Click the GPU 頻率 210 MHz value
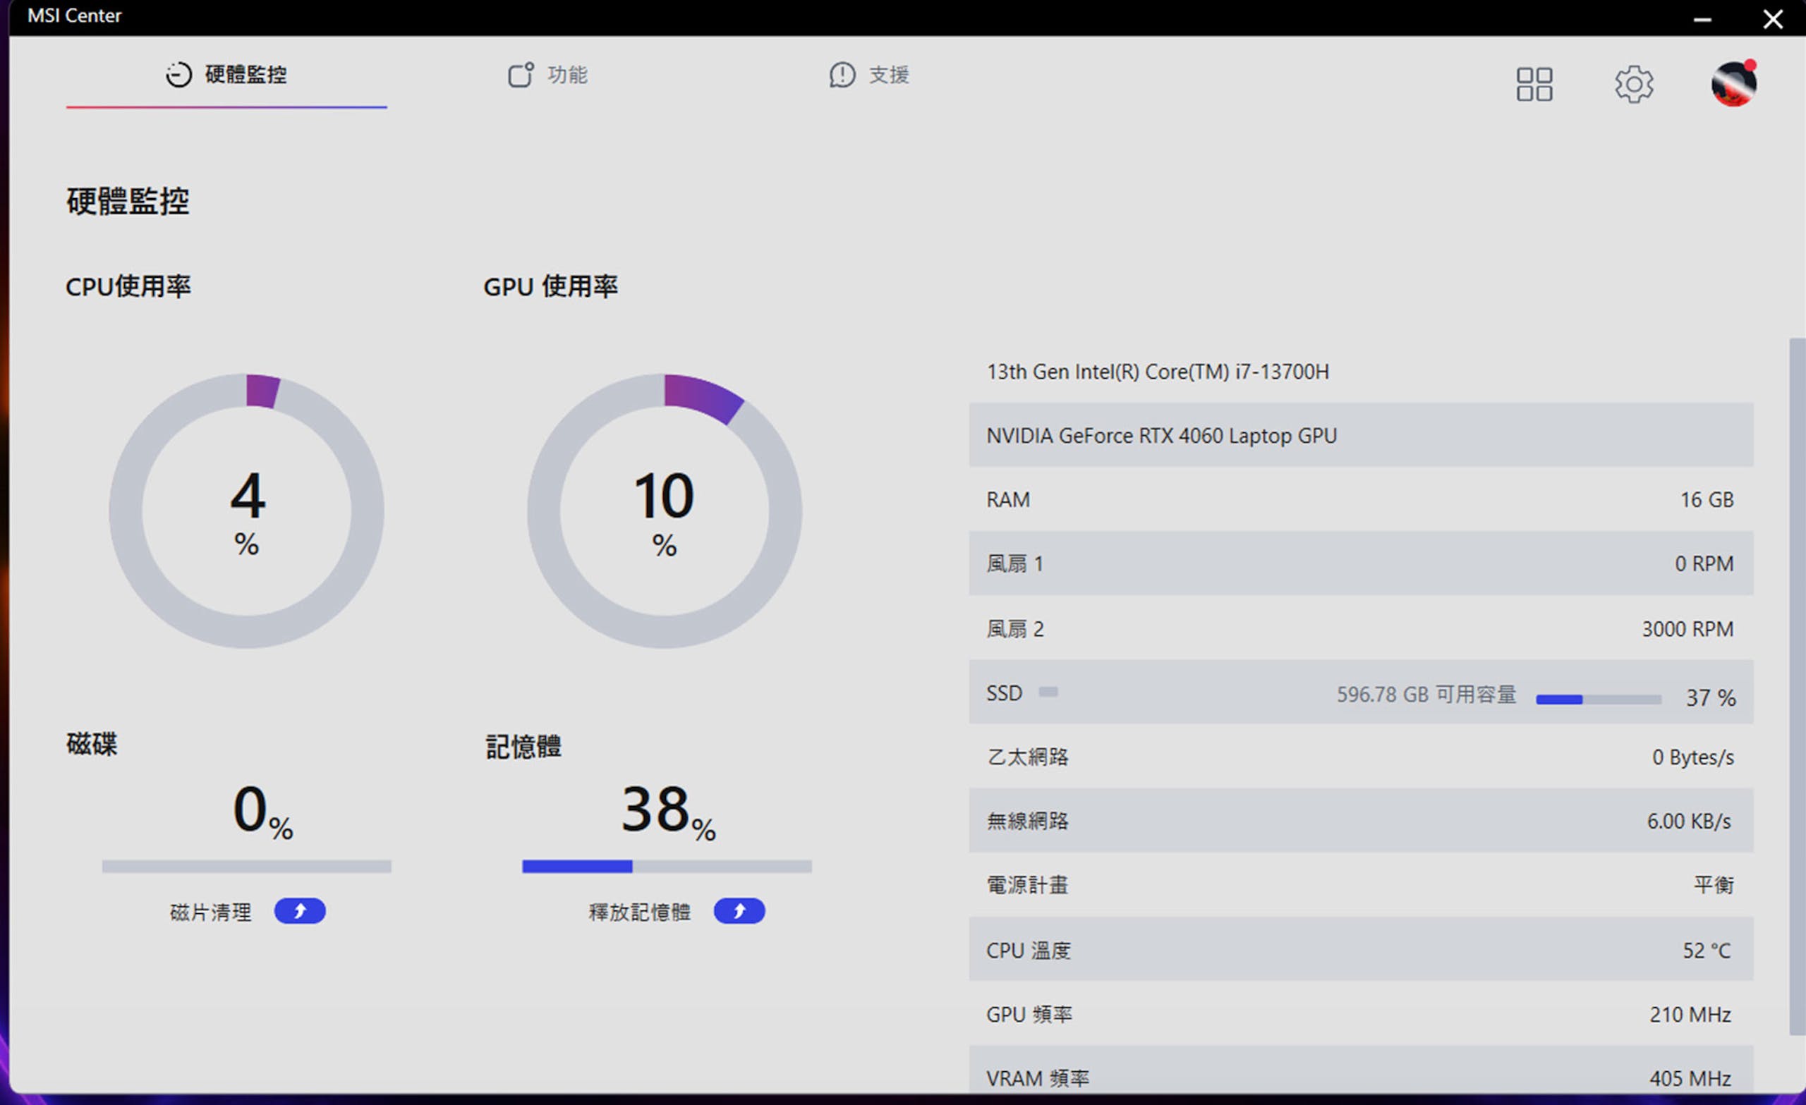Image resolution: width=1806 pixels, height=1105 pixels. point(1690,1014)
